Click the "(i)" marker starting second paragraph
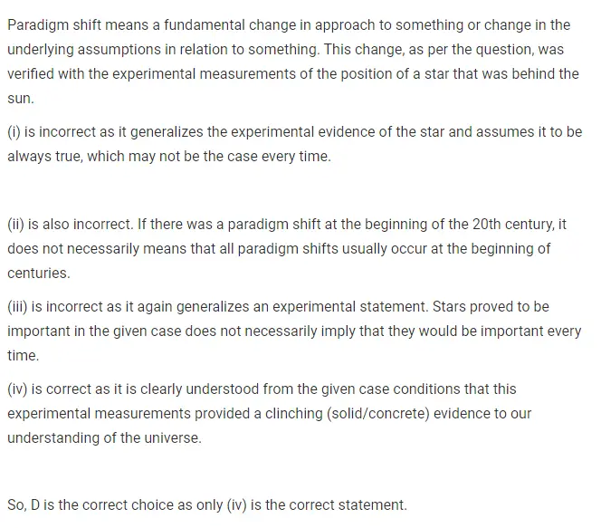This screenshot has width=601, height=528. [14, 132]
